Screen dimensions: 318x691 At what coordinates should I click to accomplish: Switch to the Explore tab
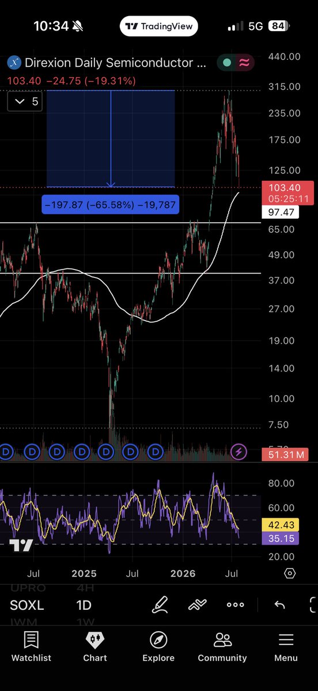[158, 647]
